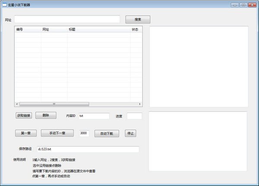Focus the 网址 URL input field
Screen dimensions: 259x186
[x=67, y=19]
